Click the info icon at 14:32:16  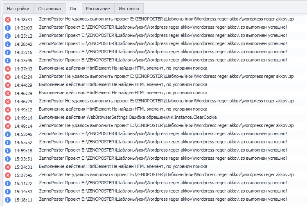point(8,52)
